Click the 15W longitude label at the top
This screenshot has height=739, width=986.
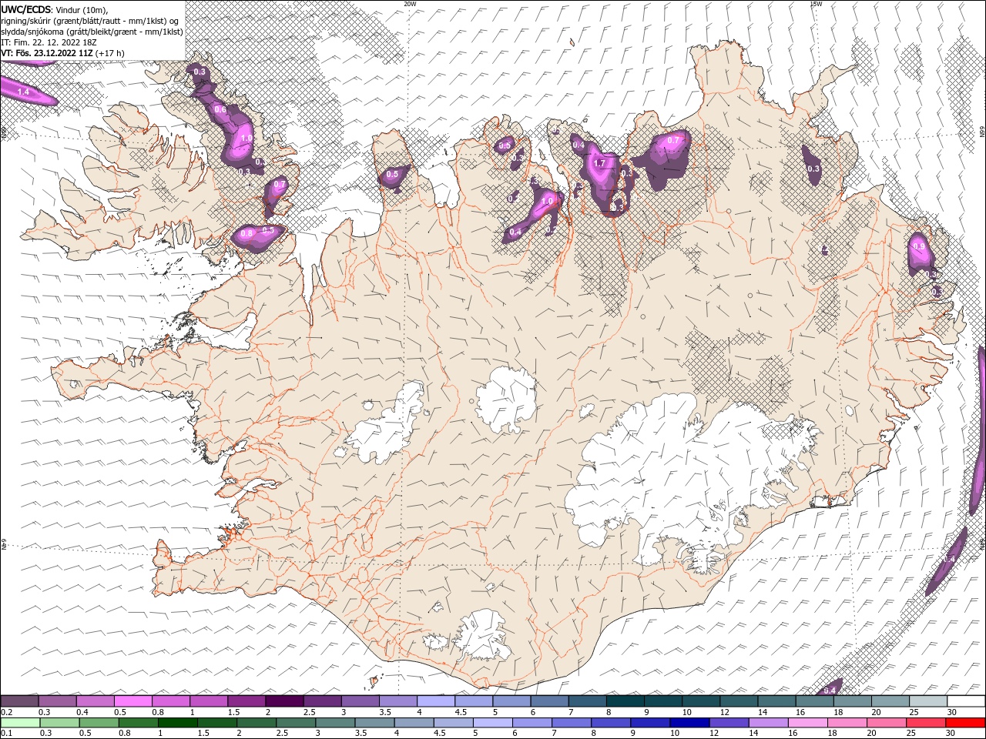[816, 4]
